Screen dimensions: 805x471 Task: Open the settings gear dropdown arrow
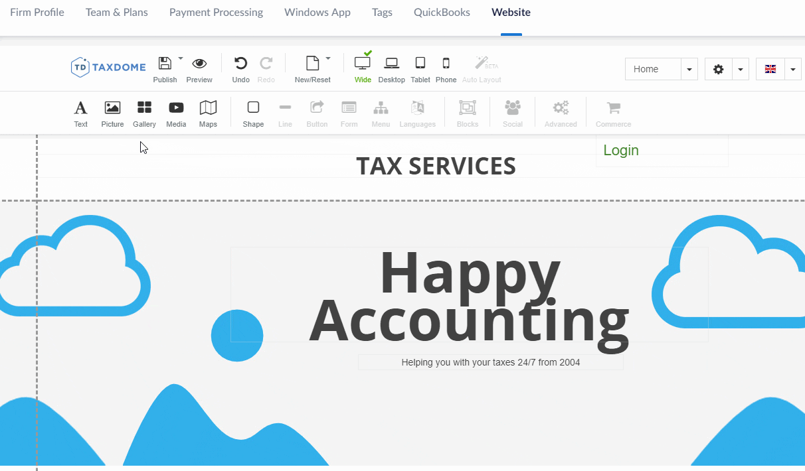click(740, 70)
